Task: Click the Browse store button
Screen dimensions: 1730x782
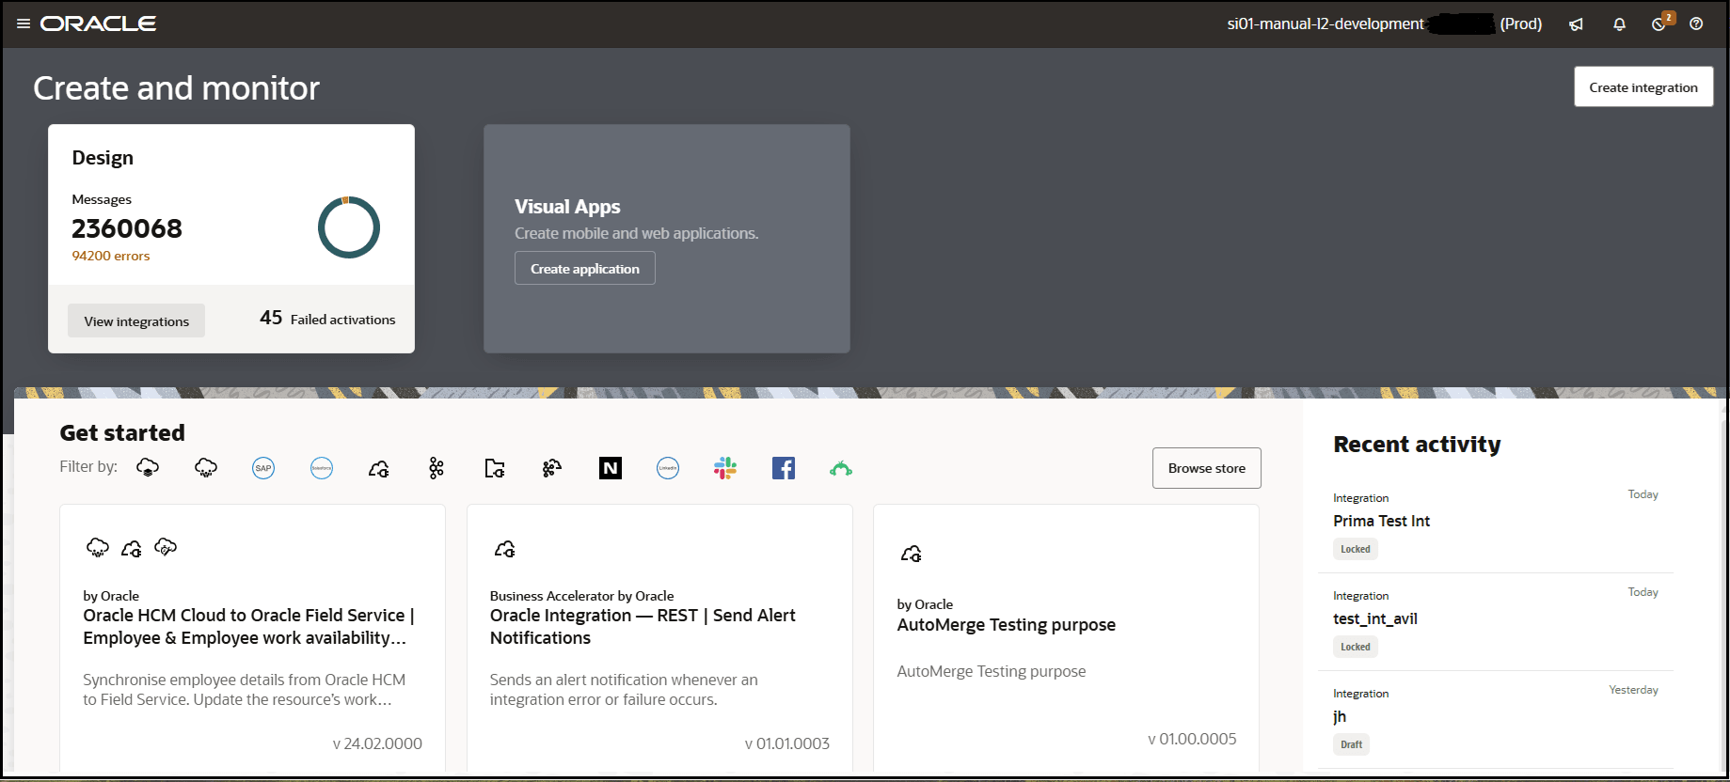Action: click(1207, 468)
